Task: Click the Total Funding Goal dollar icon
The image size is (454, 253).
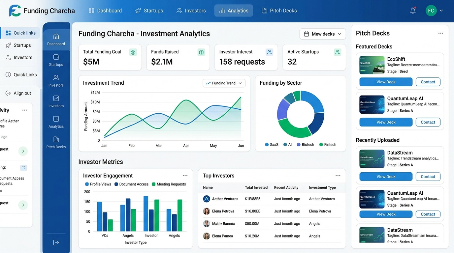Action: click(133, 52)
